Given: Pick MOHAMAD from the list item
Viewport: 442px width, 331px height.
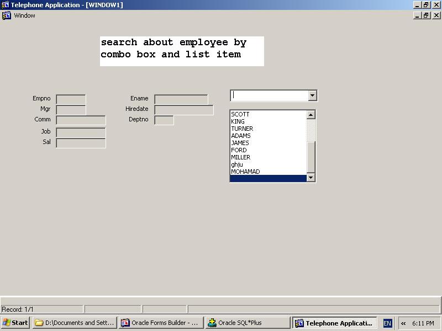Looking at the screenshot, I should [245, 172].
